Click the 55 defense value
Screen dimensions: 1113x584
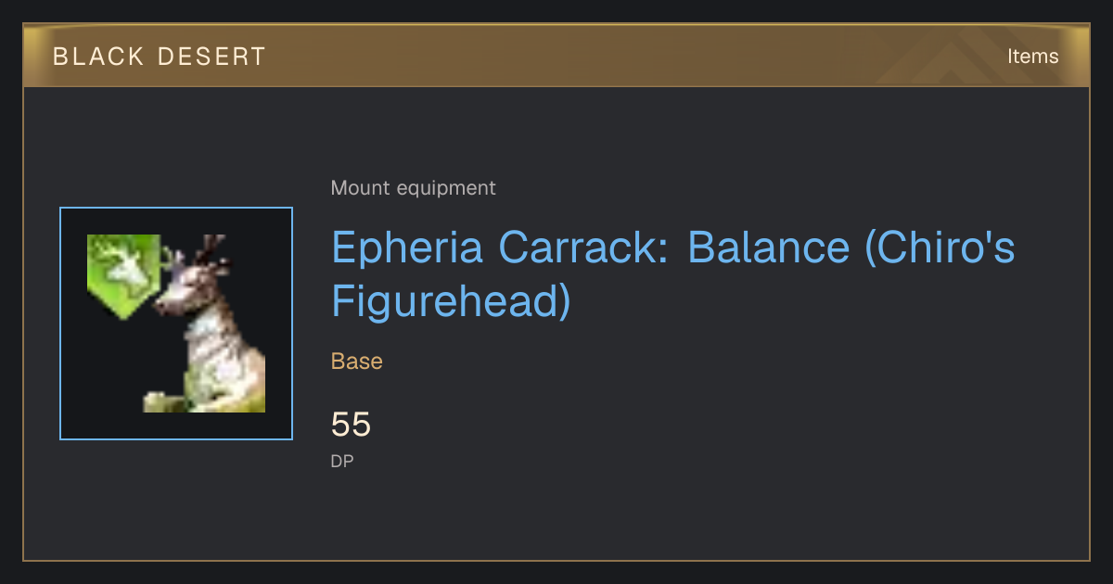[x=351, y=425]
